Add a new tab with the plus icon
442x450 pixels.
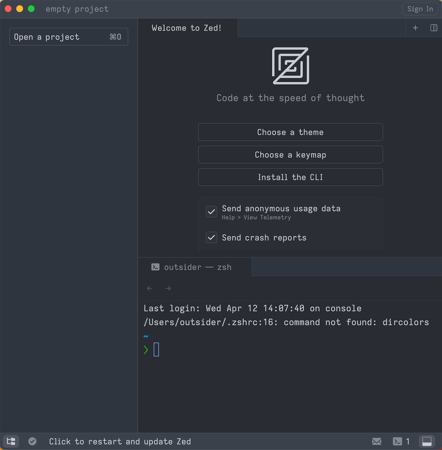(415, 28)
